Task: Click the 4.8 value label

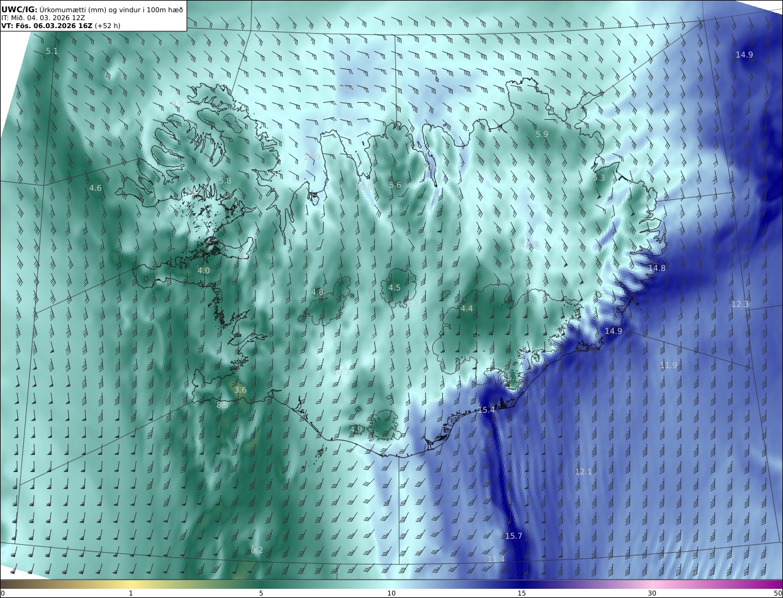Action: point(317,292)
